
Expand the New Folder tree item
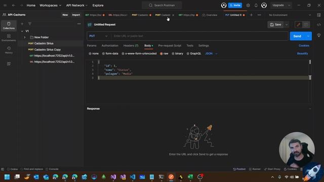pos(25,37)
